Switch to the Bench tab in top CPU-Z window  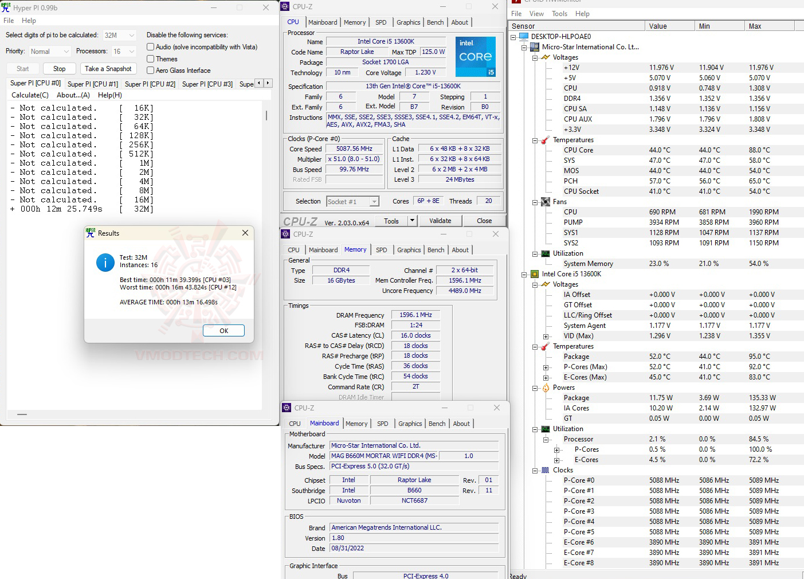pos(436,22)
